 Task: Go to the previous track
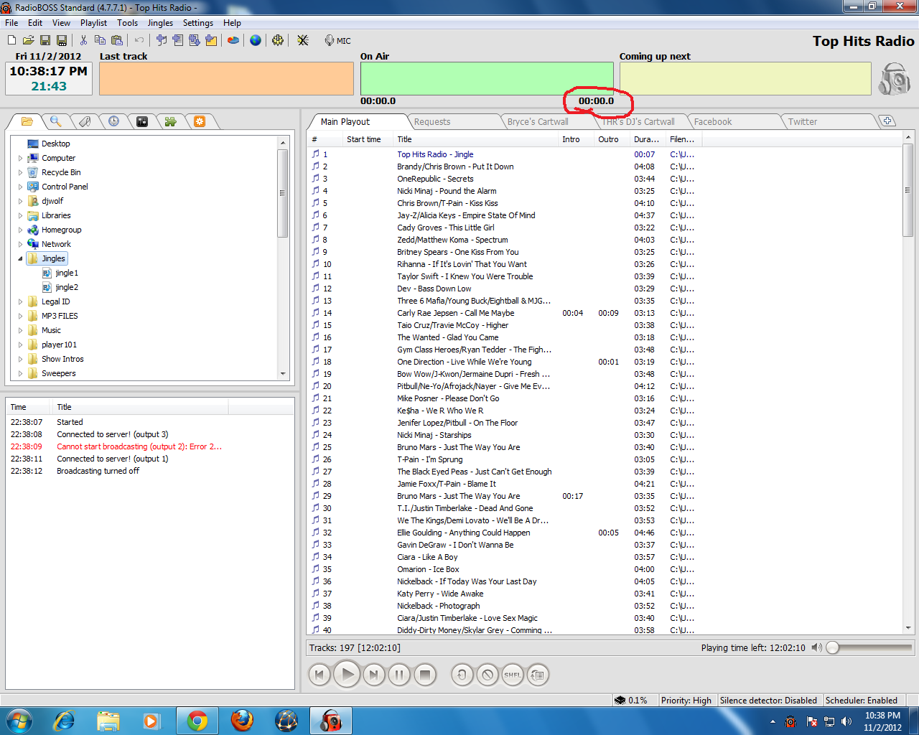click(x=319, y=675)
